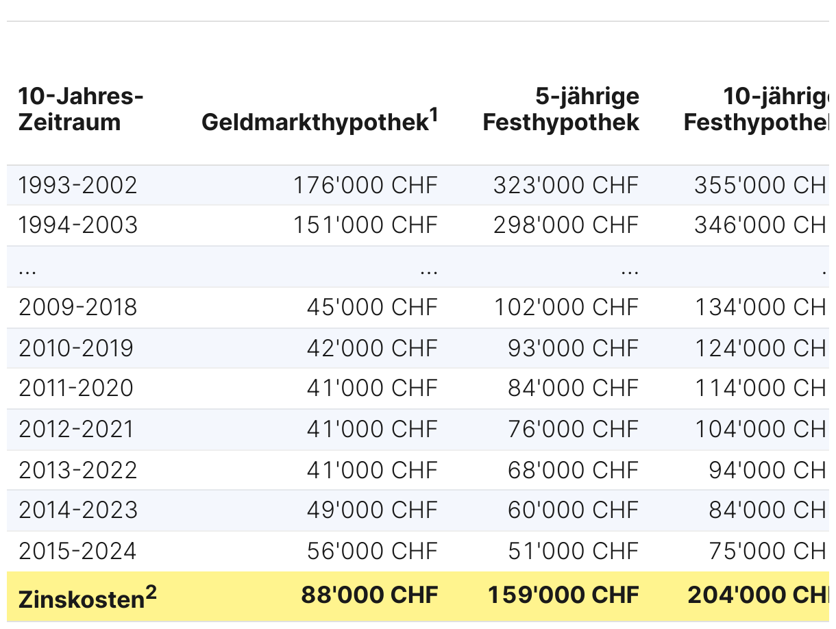Click the 176'000 CHF cell
Screen dimensions: 836x629
[x=365, y=185]
